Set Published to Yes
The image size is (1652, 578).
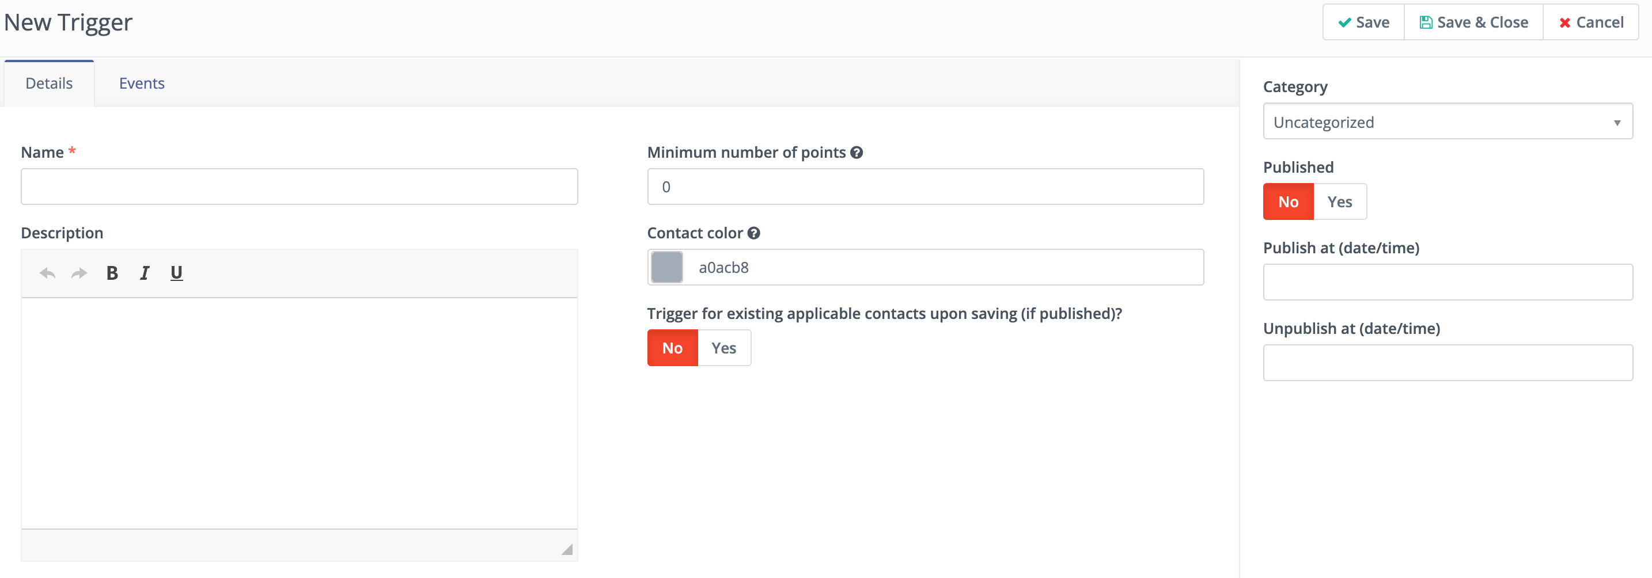click(x=1340, y=202)
